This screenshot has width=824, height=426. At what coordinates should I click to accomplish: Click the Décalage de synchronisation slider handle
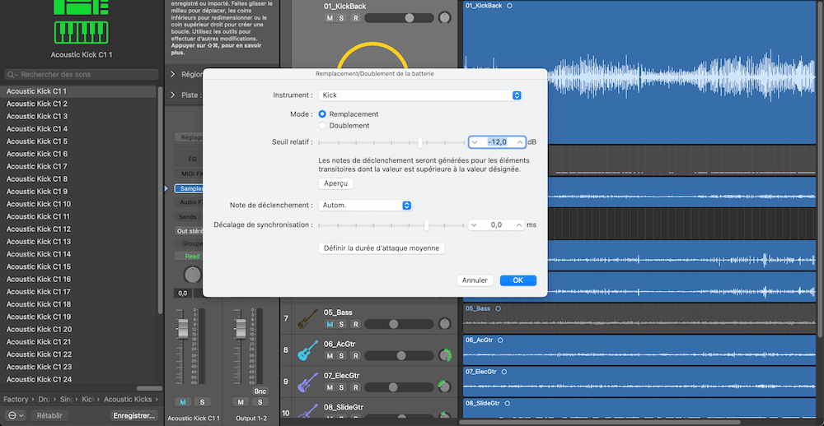pos(426,225)
